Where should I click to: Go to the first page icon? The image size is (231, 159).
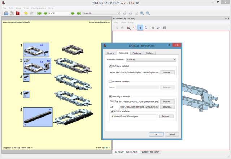39,13
